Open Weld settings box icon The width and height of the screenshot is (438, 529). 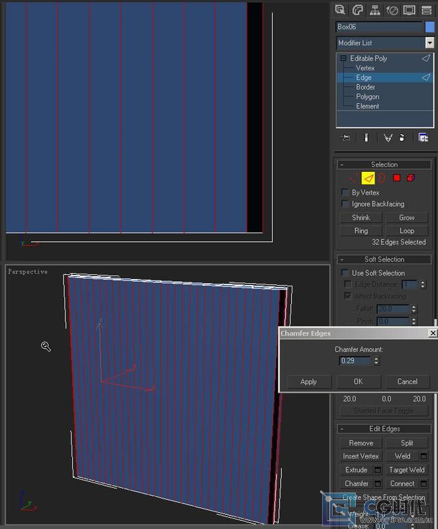click(x=423, y=456)
